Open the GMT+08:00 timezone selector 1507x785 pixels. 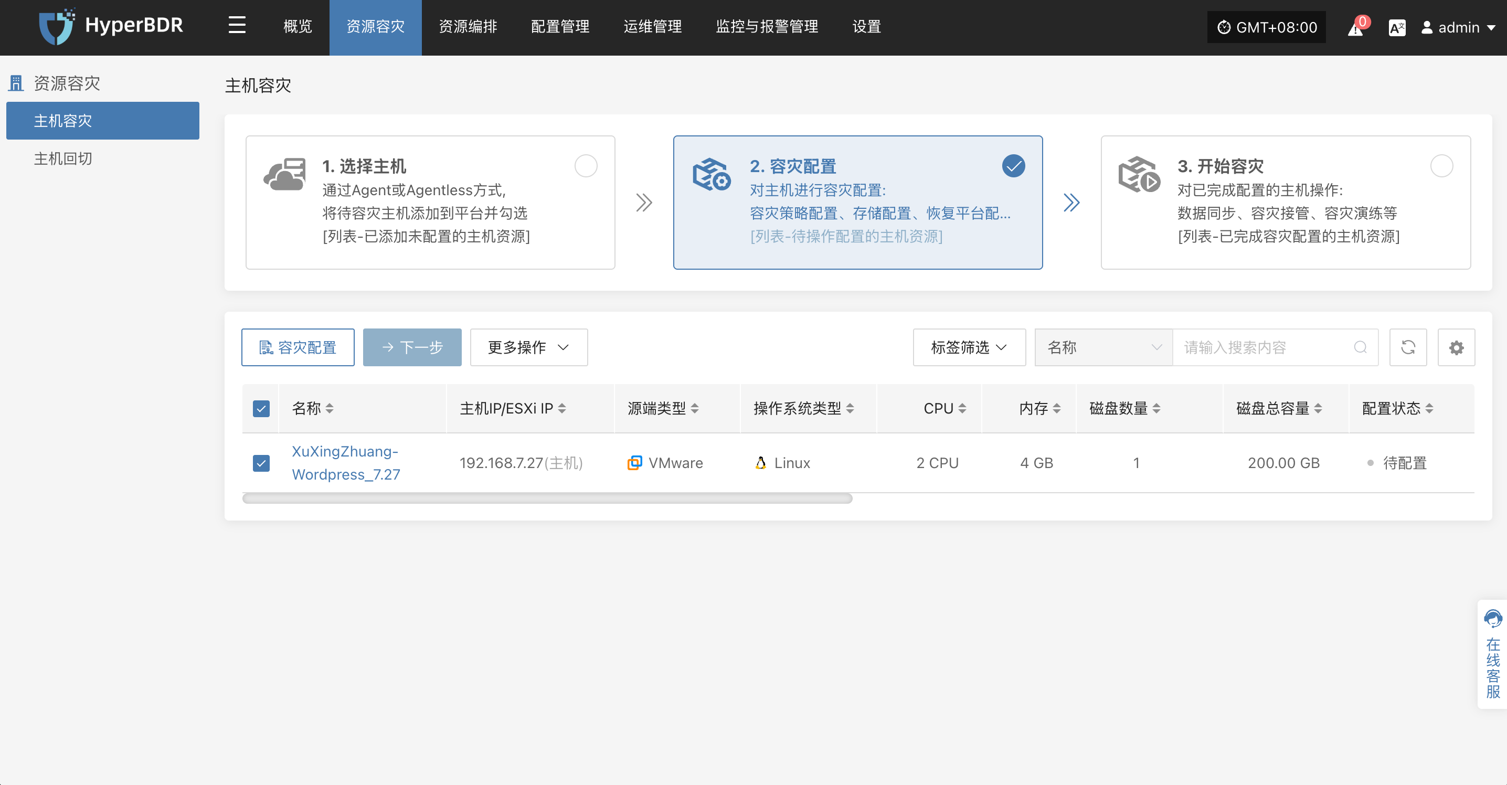click(x=1266, y=27)
